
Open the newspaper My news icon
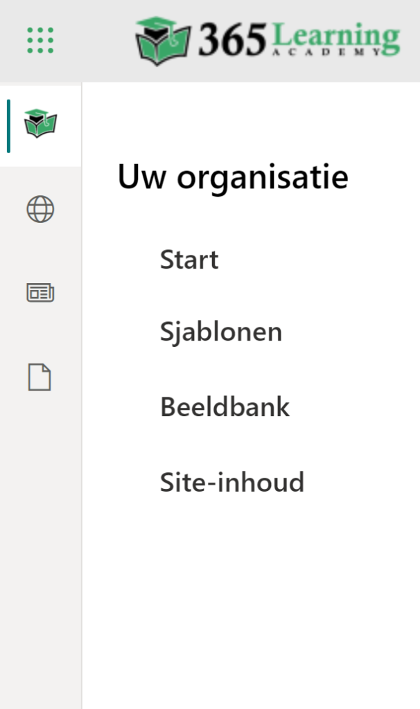[40, 294]
